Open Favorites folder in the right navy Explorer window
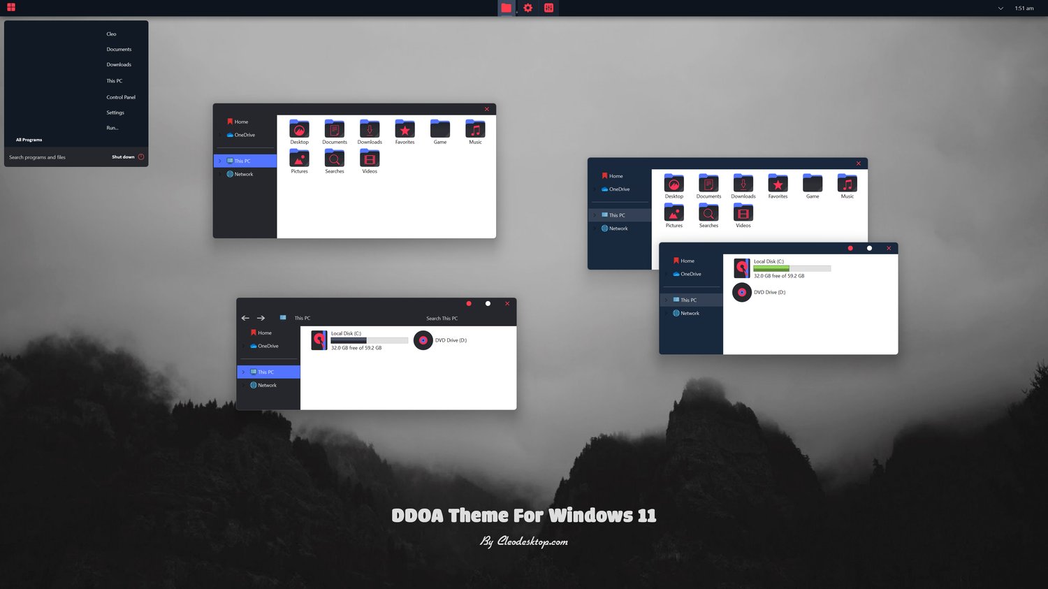Image resolution: width=1048 pixels, height=589 pixels. click(x=778, y=187)
